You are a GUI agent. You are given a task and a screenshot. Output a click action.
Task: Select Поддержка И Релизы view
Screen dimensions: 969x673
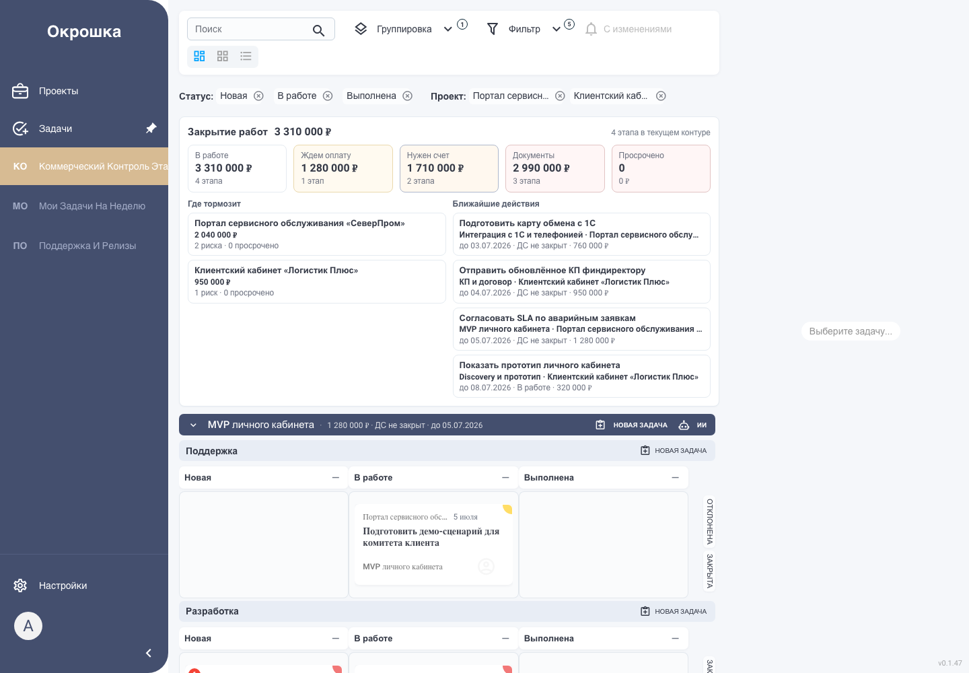84,246
